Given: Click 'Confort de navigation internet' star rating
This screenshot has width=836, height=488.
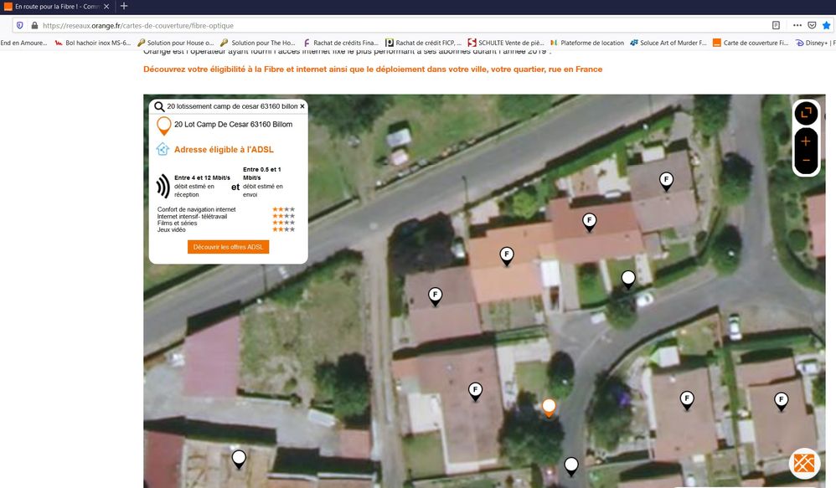Looking at the screenshot, I should (x=284, y=209).
